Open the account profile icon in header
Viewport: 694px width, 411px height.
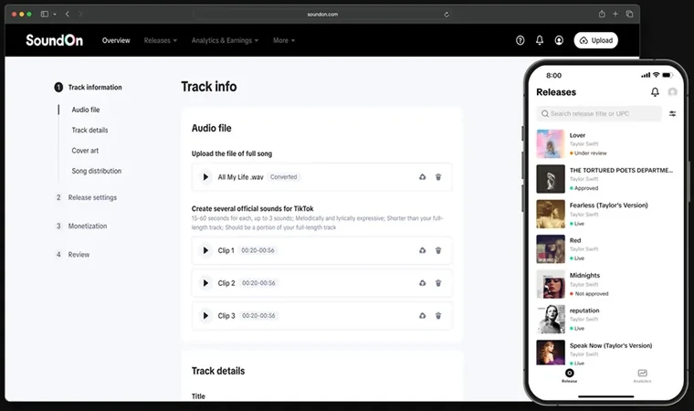coord(559,40)
